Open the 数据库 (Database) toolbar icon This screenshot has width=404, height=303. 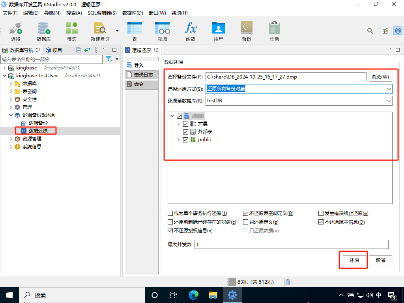[x=43, y=28]
